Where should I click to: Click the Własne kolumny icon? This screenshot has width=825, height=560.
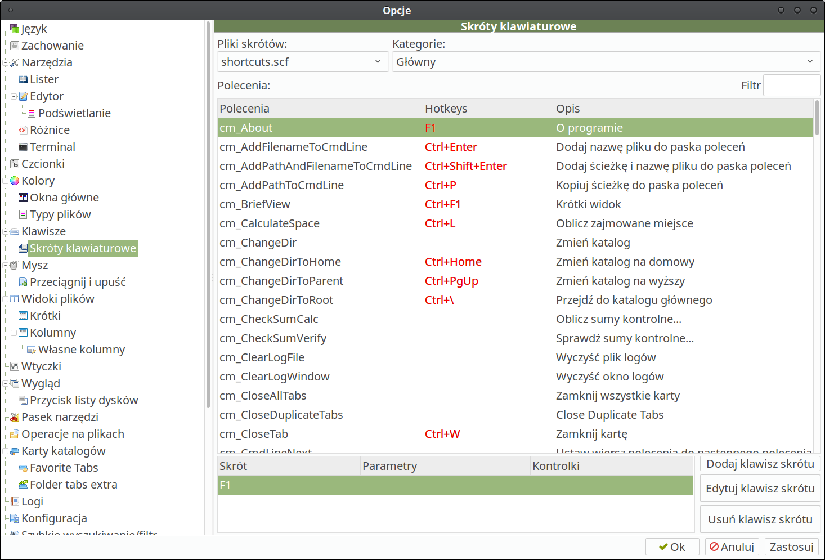tap(32, 350)
